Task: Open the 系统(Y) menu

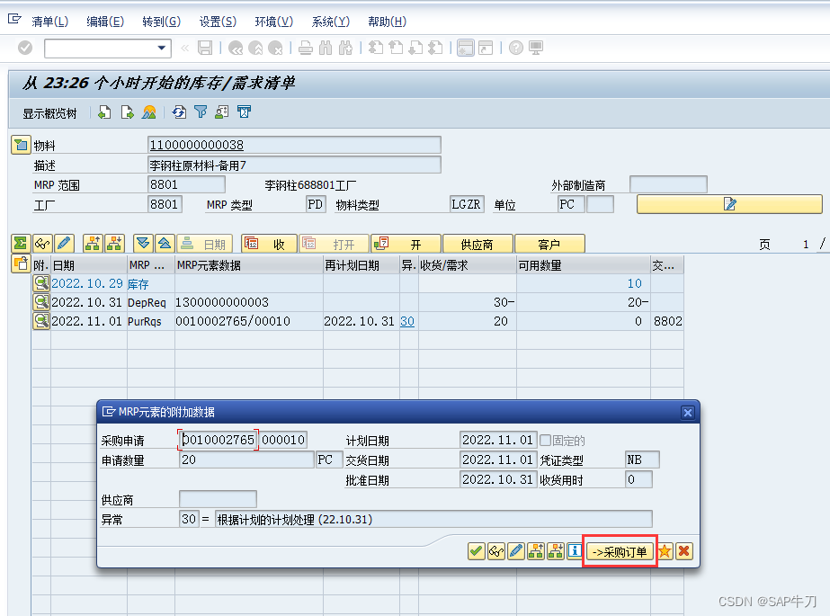Action: coord(330,22)
